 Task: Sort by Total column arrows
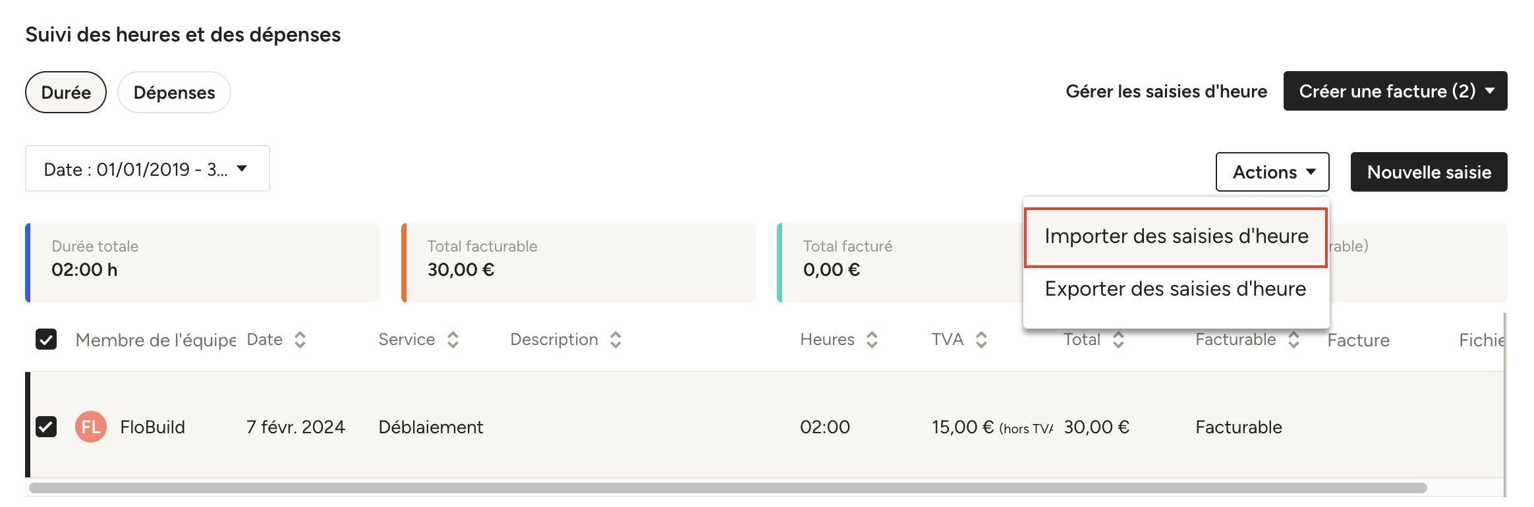[1118, 340]
